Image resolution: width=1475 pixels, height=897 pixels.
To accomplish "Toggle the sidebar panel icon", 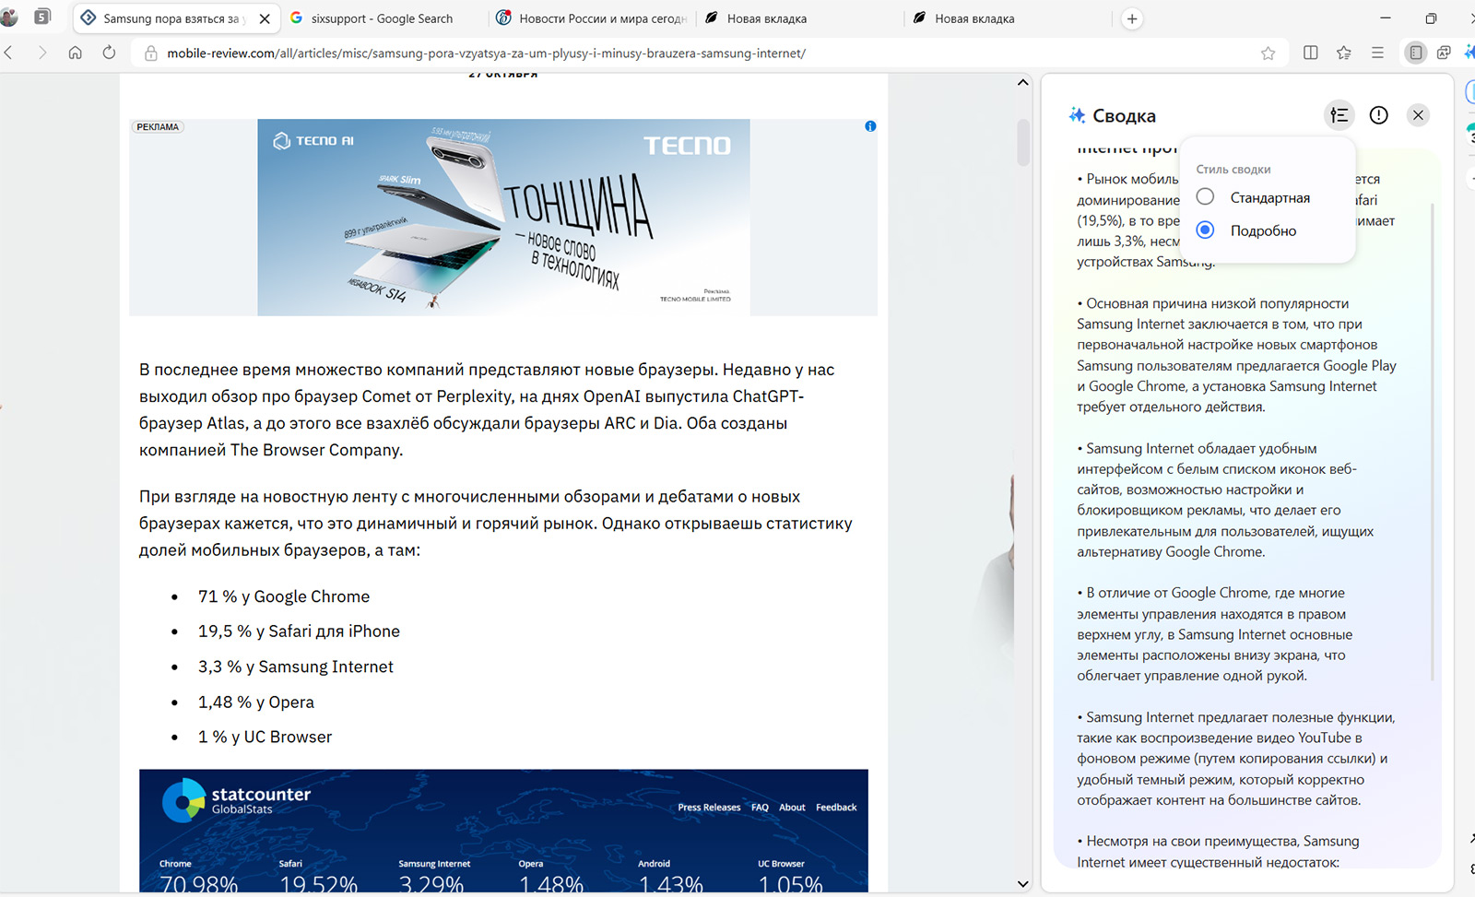I will coord(1415,53).
